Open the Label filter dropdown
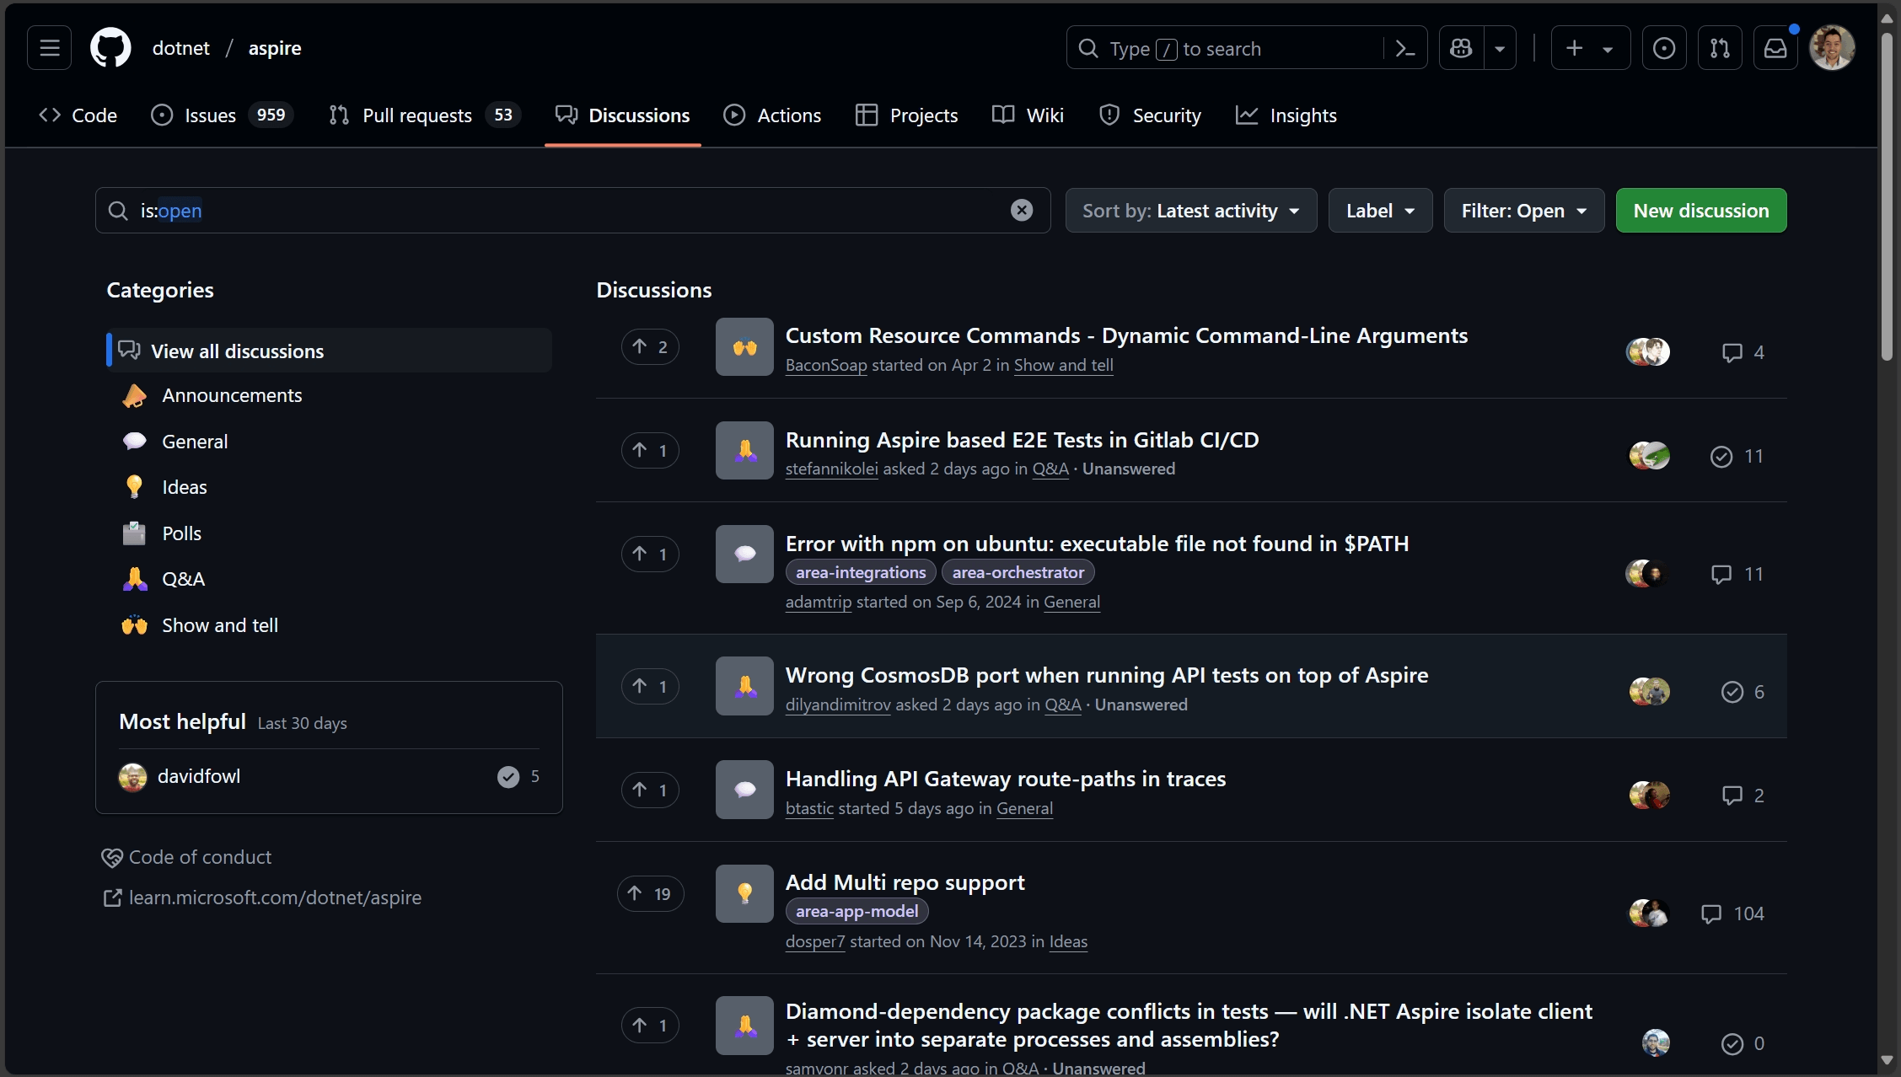1901x1077 pixels. coord(1380,211)
